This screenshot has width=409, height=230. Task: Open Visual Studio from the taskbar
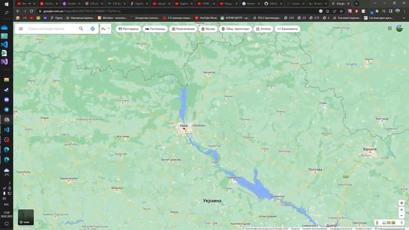pos(4,61)
